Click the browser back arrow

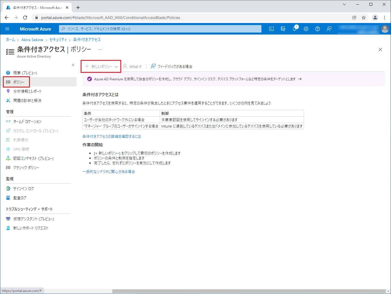click(7, 18)
